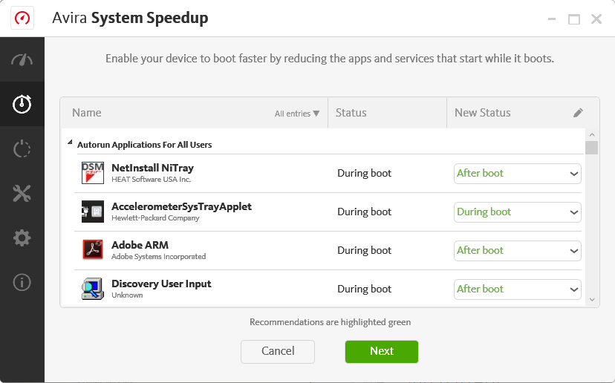This screenshot has width=615, height=383.
Task: Open Adobe ARM new status dropdown
Action: pos(518,251)
